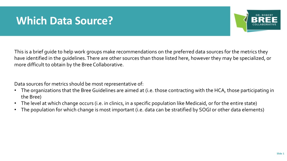
Task: Click the 'Slide 1' page number label
Action: 280,153
